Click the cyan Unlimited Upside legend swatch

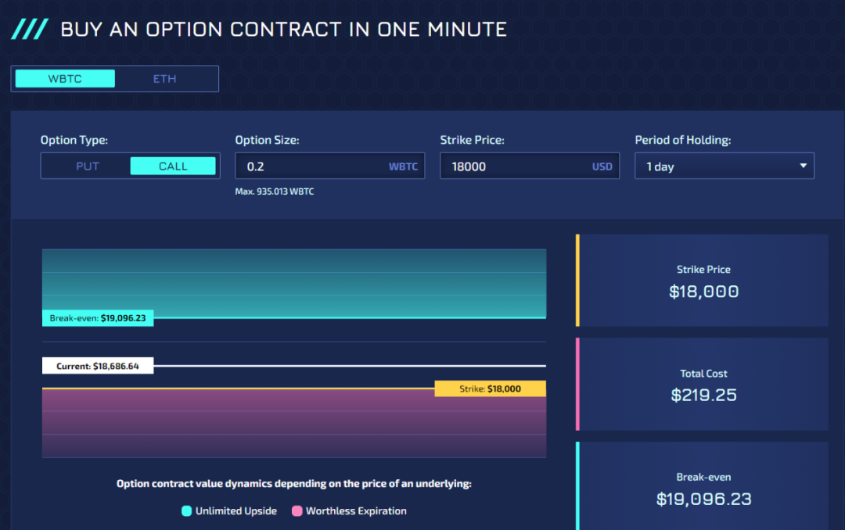186,511
